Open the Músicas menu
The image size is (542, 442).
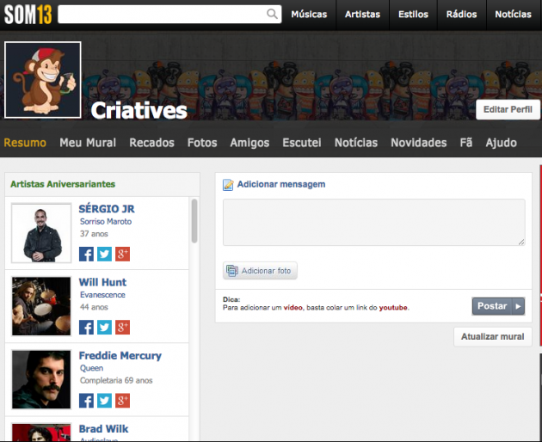point(309,14)
